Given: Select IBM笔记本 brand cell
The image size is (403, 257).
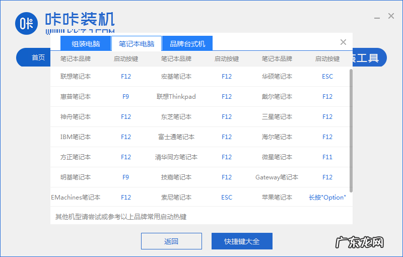Looking at the screenshot, I should point(76,137).
